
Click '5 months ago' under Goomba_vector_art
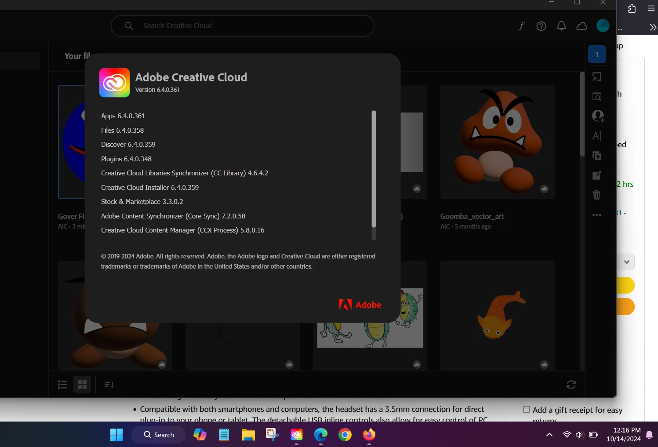[x=473, y=226]
